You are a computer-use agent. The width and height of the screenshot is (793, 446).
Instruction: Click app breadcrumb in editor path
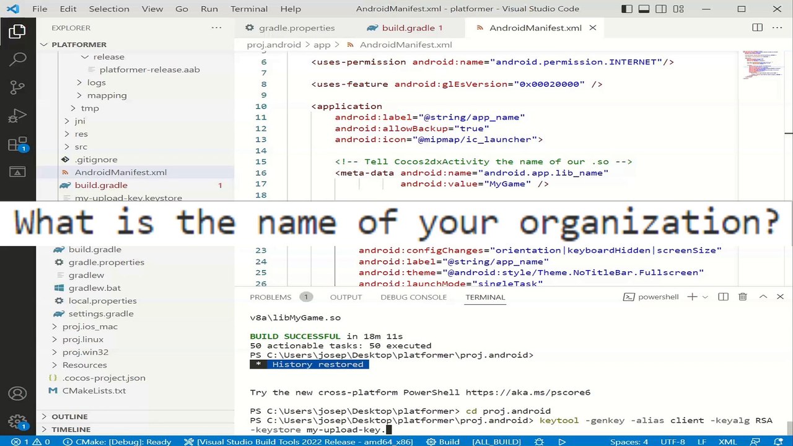322,45
